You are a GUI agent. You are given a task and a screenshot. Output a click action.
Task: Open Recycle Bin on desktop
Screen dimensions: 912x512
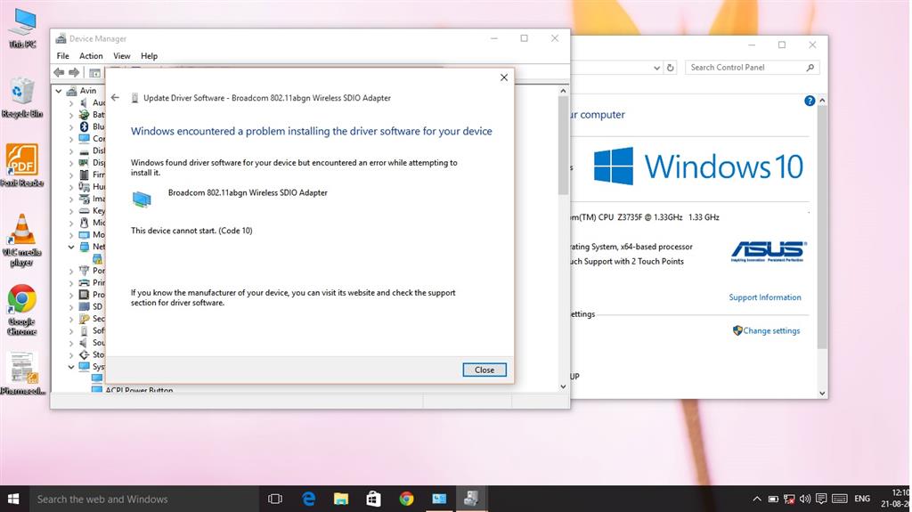click(x=22, y=96)
